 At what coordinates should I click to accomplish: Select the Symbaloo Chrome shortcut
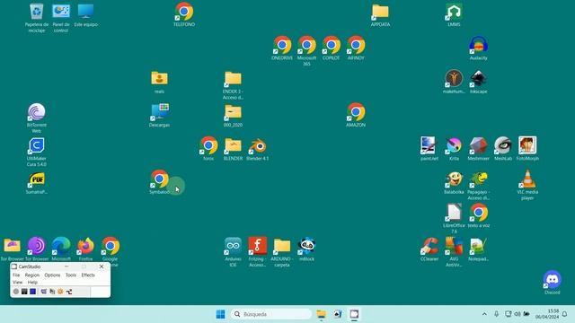160,182
